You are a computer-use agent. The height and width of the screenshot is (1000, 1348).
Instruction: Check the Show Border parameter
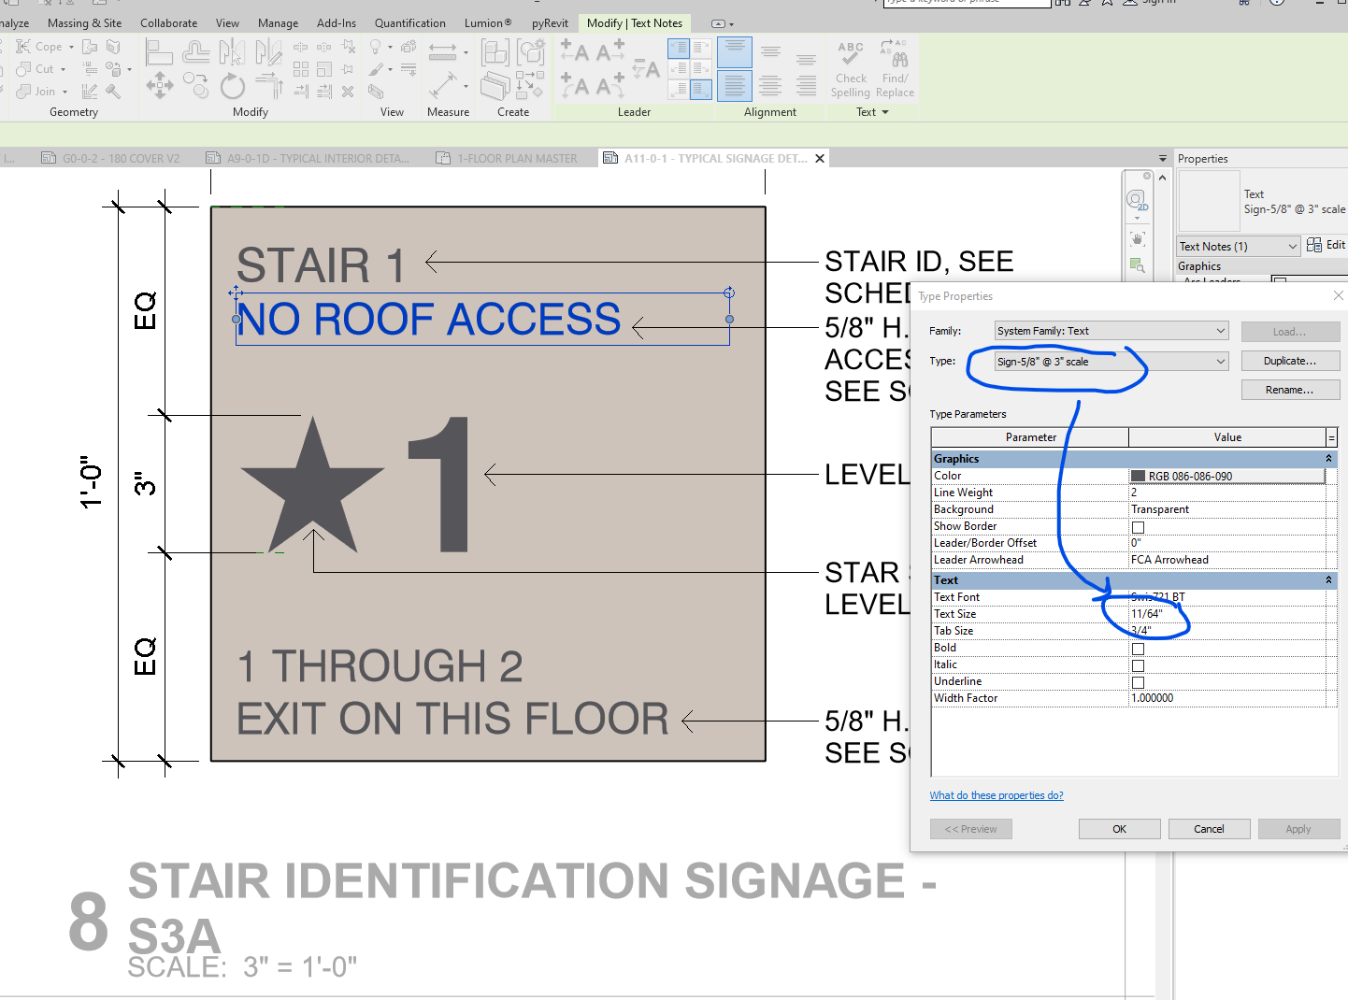tap(1138, 526)
